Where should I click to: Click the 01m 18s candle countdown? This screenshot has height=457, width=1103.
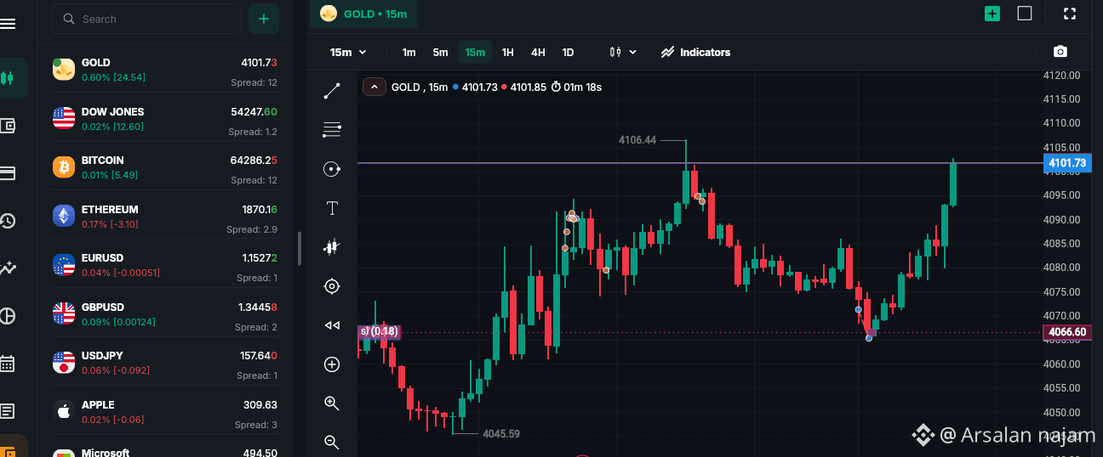click(x=576, y=87)
